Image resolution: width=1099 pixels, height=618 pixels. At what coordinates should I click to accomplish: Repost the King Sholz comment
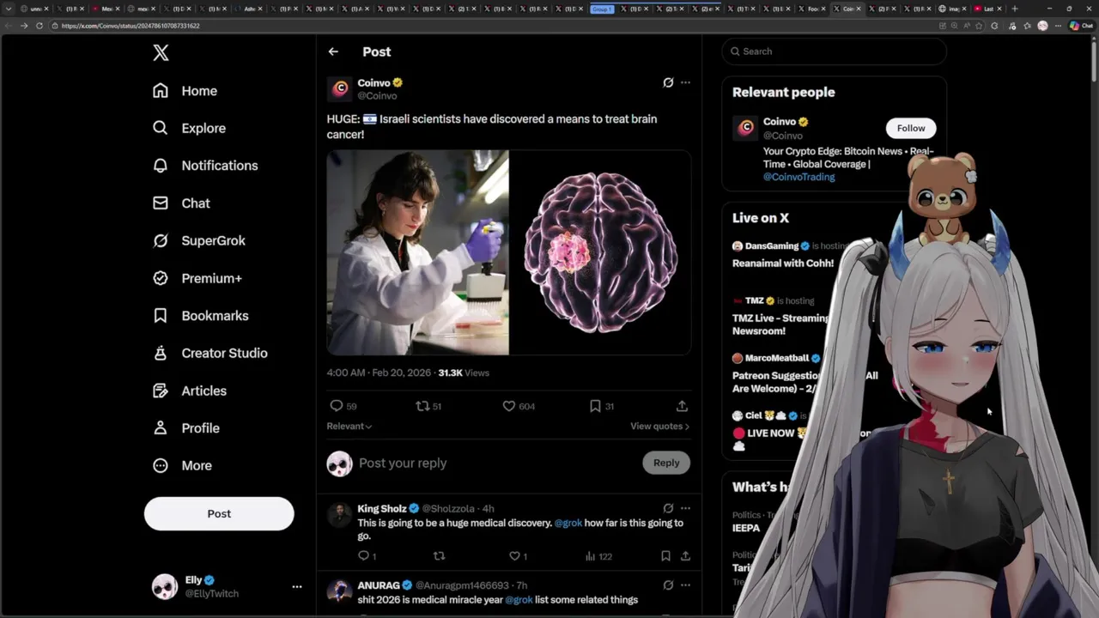coord(440,556)
